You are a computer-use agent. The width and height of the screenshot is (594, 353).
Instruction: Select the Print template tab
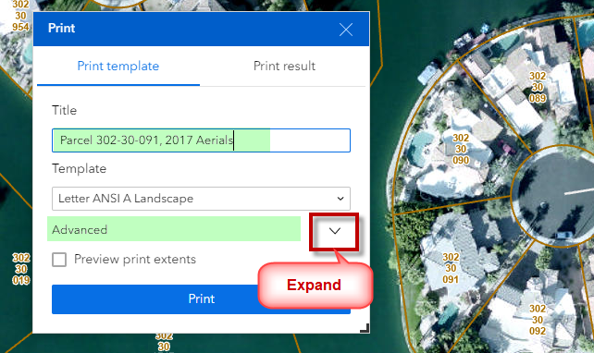coord(118,66)
